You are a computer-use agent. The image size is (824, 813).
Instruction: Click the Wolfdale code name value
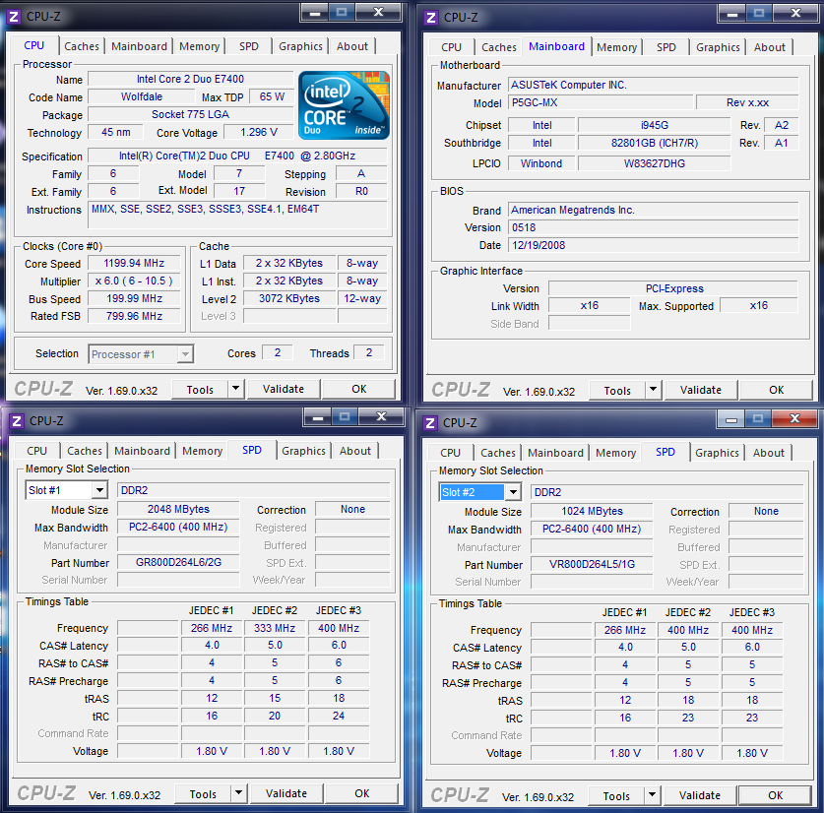click(142, 96)
